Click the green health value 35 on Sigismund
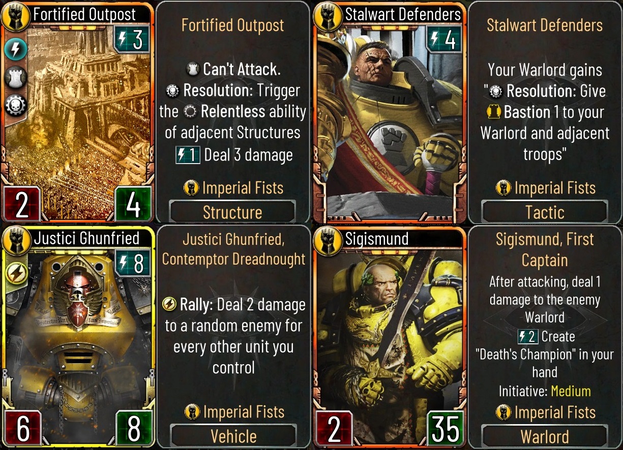The image size is (623, 450). pyautogui.click(x=445, y=429)
